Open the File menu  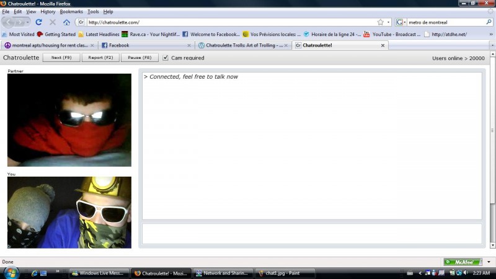tap(6, 11)
